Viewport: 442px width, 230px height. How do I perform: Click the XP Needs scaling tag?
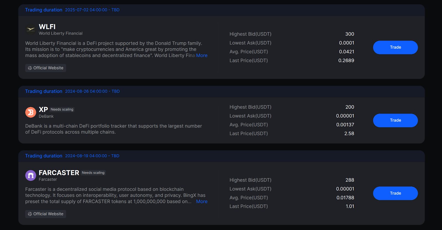(x=62, y=109)
